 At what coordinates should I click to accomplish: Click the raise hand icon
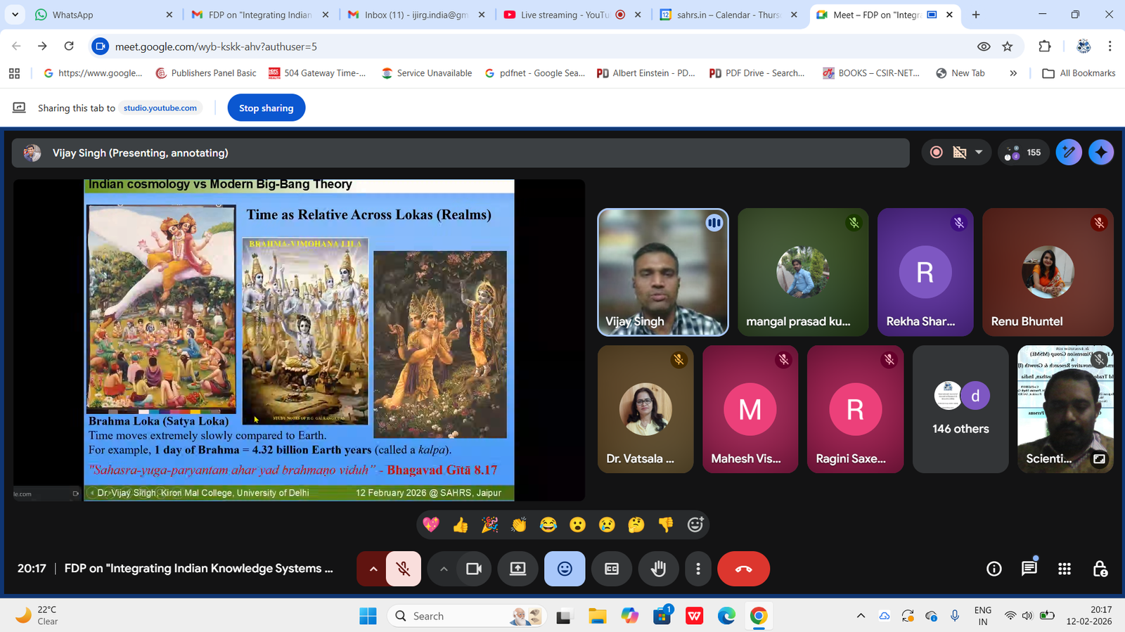(658, 569)
